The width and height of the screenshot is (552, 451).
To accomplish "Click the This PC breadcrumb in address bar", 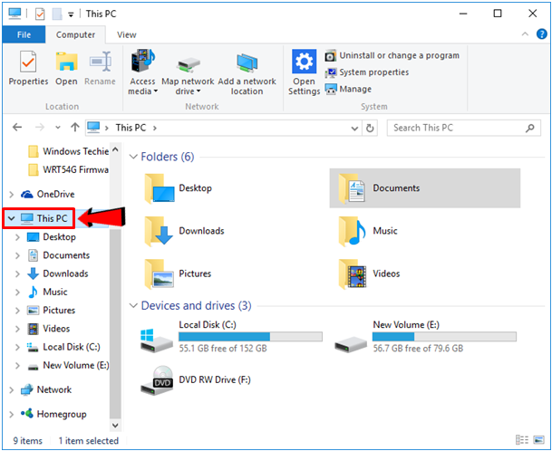I will 131,128.
